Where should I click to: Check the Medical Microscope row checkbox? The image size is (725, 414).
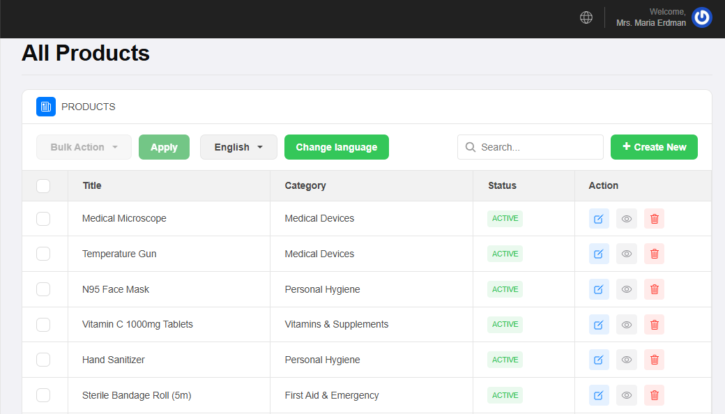coord(43,219)
